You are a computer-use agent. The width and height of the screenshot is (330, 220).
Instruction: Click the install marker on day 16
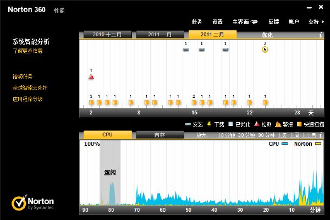(202, 50)
